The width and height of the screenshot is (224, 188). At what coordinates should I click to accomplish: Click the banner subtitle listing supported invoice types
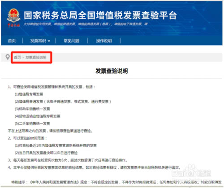pyautogui.click(x=86, y=24)
